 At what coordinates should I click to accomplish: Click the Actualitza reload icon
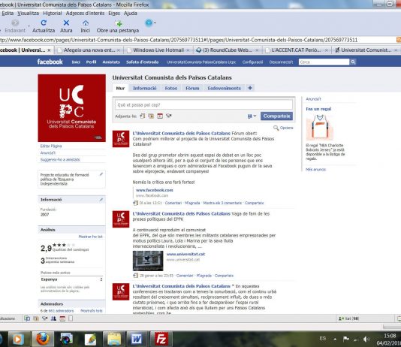coord(44,23)
